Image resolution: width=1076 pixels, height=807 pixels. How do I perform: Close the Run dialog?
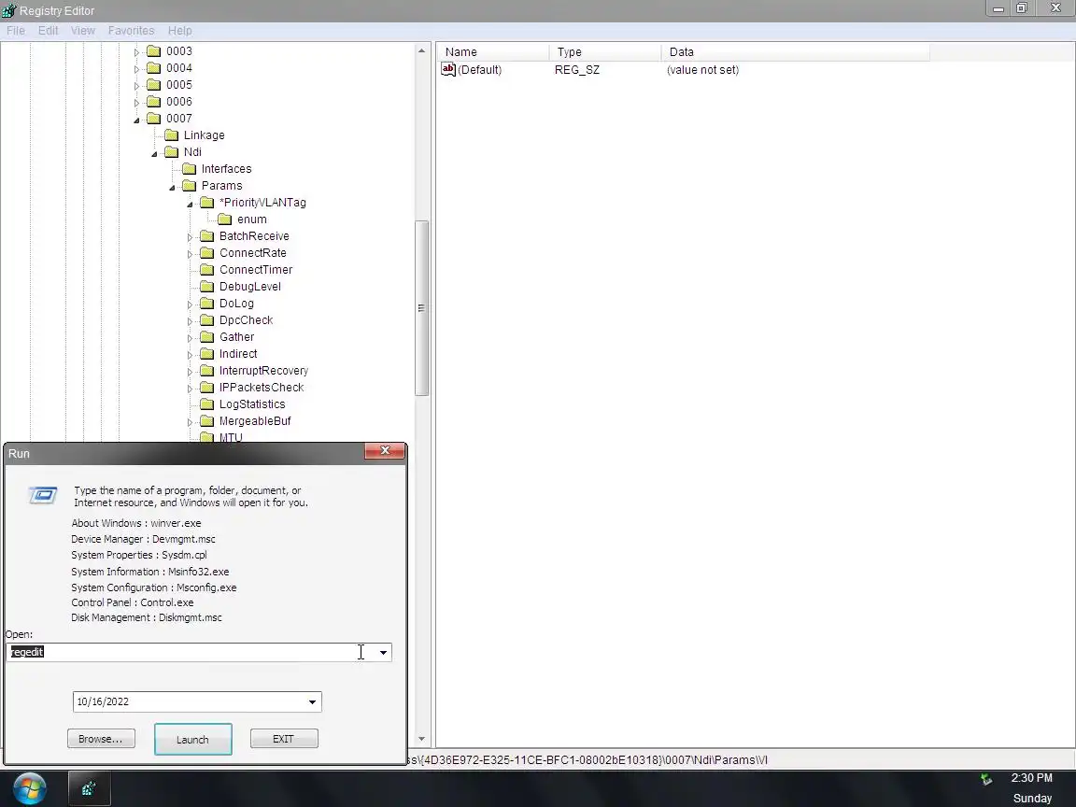click(384, 451)
